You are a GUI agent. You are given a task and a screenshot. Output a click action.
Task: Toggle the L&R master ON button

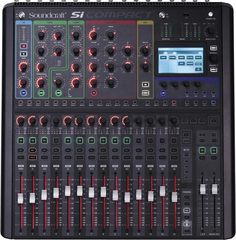(202, 150)
